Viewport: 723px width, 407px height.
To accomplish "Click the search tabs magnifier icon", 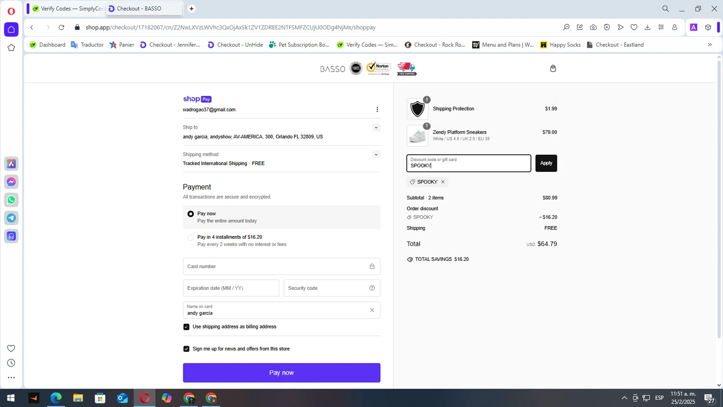I will (x=665, y=9).
